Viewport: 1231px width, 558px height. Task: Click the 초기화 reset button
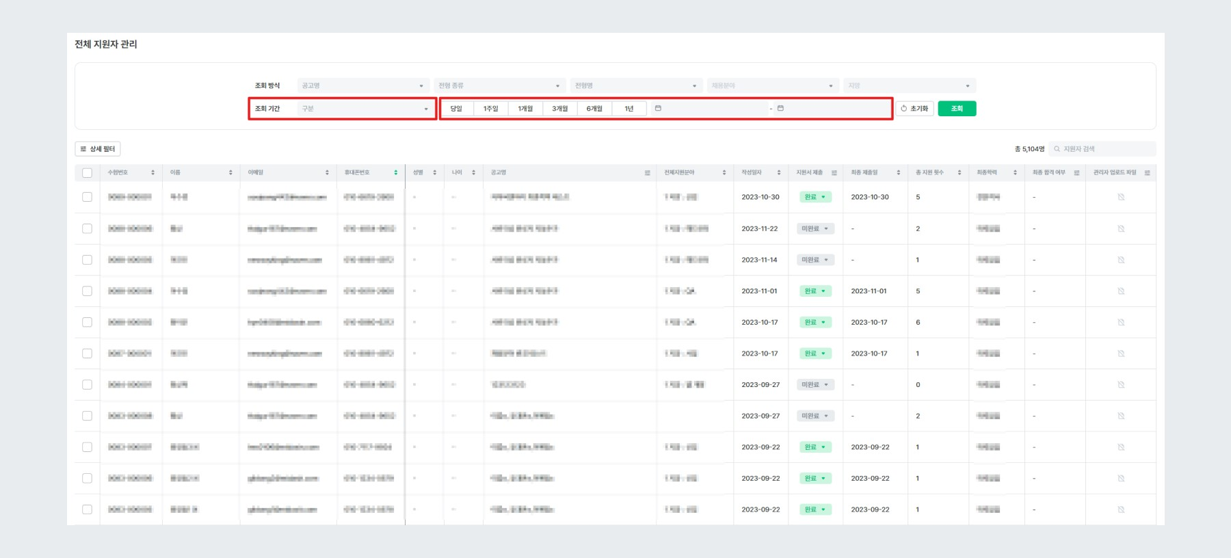(914, 109)
